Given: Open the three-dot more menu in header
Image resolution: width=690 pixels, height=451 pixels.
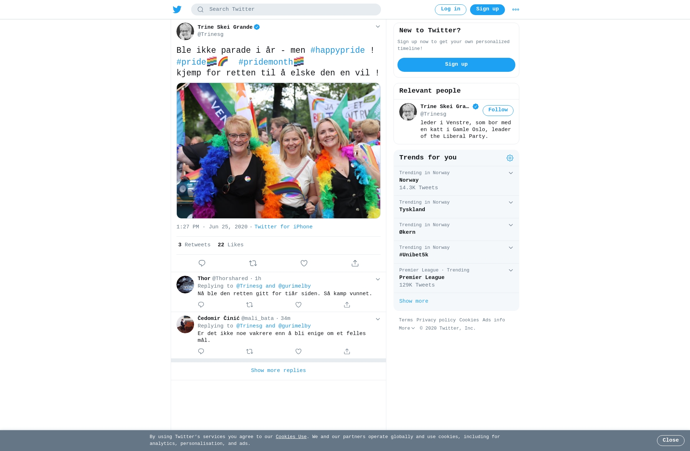Looking at the screenshot, I should coord(516,10).
